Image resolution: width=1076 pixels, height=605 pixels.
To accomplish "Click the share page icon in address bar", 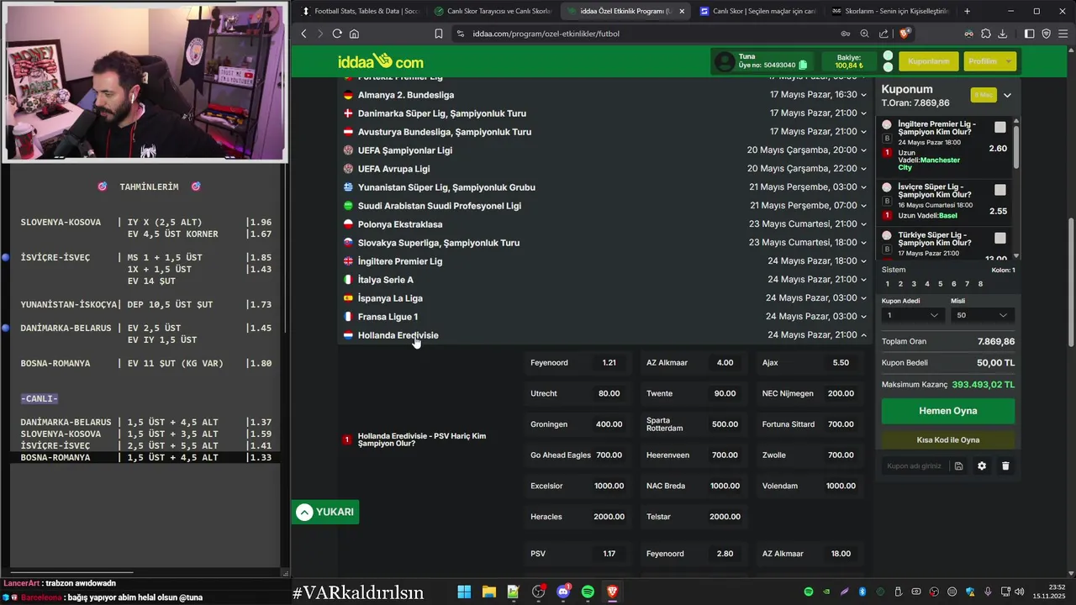I will (883, 34).
